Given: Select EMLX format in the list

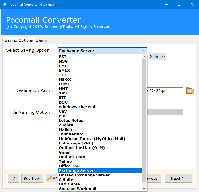Looking at the screenshot, I should pyautogui.click(x=100, y=71).
